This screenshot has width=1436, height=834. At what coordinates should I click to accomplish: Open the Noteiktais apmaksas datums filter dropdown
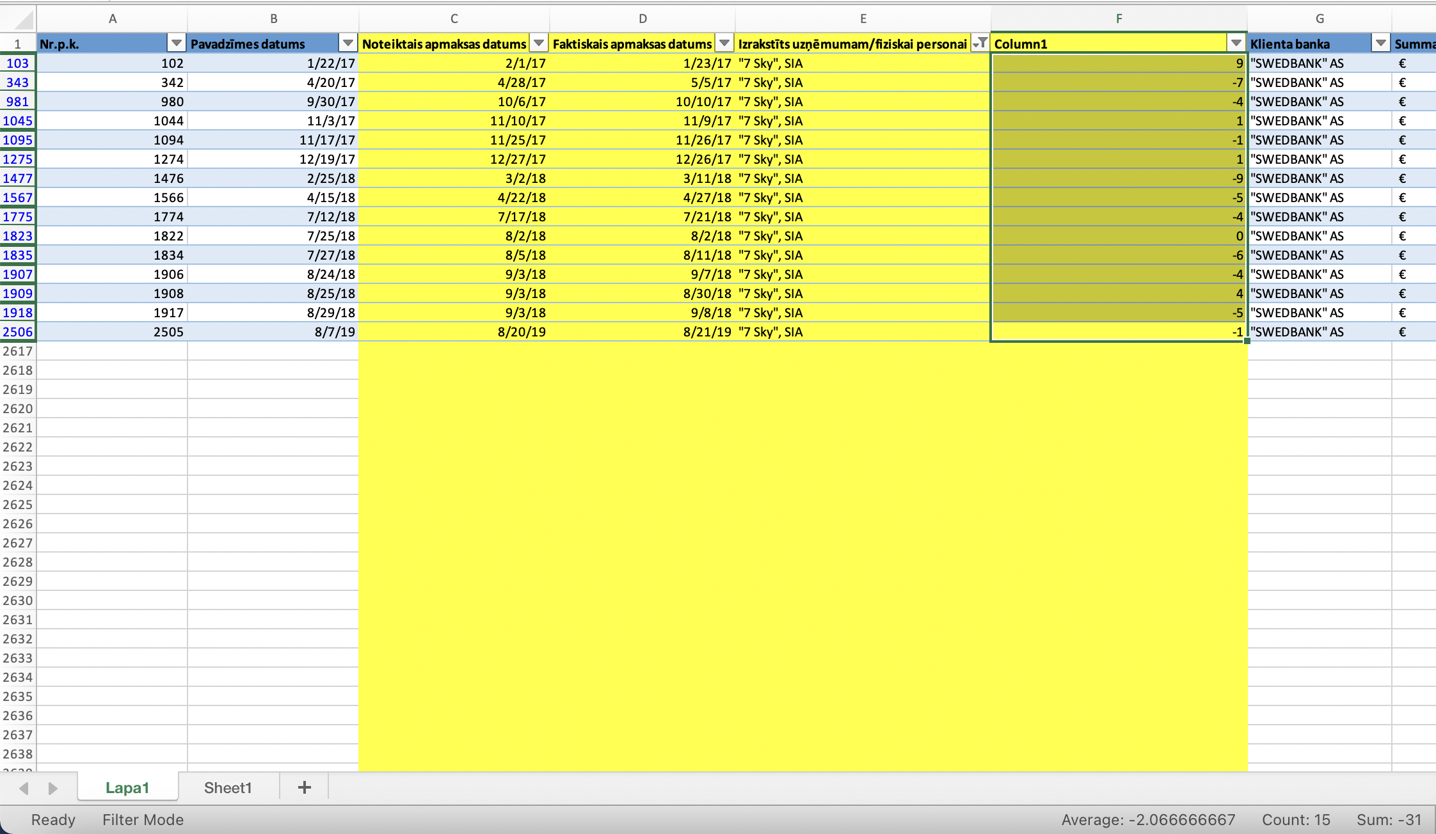click(539, 43)
